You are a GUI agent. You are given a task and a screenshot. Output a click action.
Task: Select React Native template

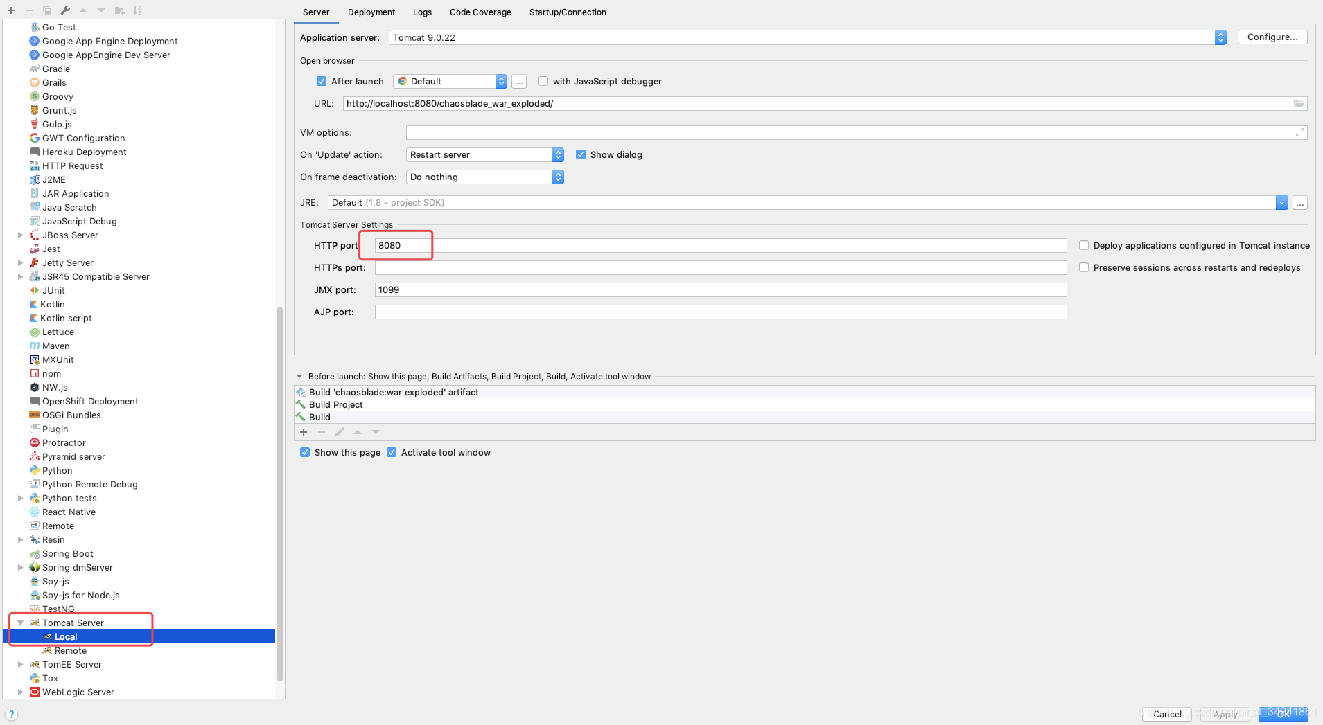[69, 512]
